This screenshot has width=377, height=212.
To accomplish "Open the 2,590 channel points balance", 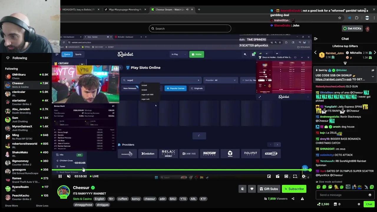I will pyautogui.click(x=323, y=204).
